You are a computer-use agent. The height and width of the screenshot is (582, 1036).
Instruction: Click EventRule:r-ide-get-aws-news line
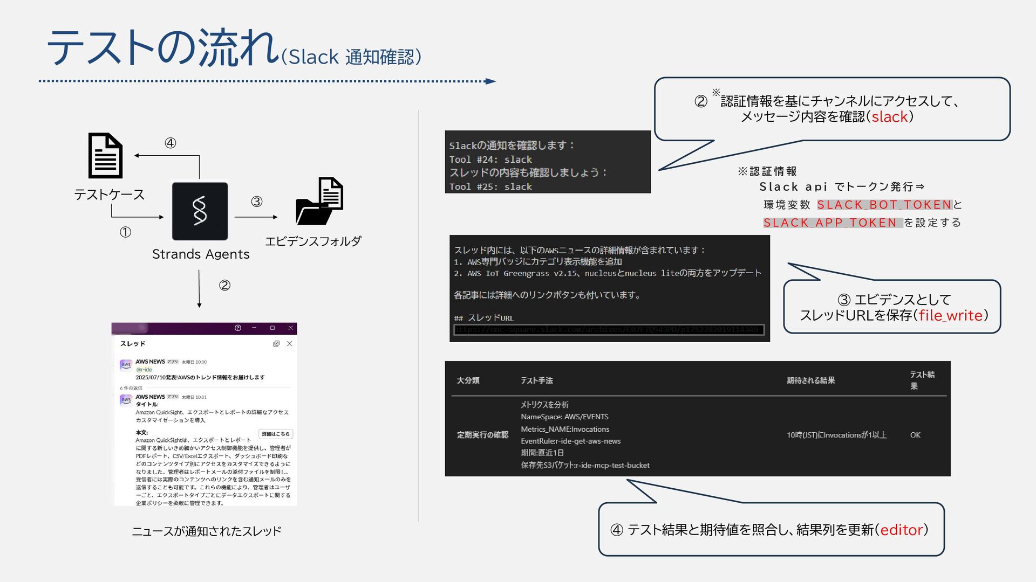point(570,441)
